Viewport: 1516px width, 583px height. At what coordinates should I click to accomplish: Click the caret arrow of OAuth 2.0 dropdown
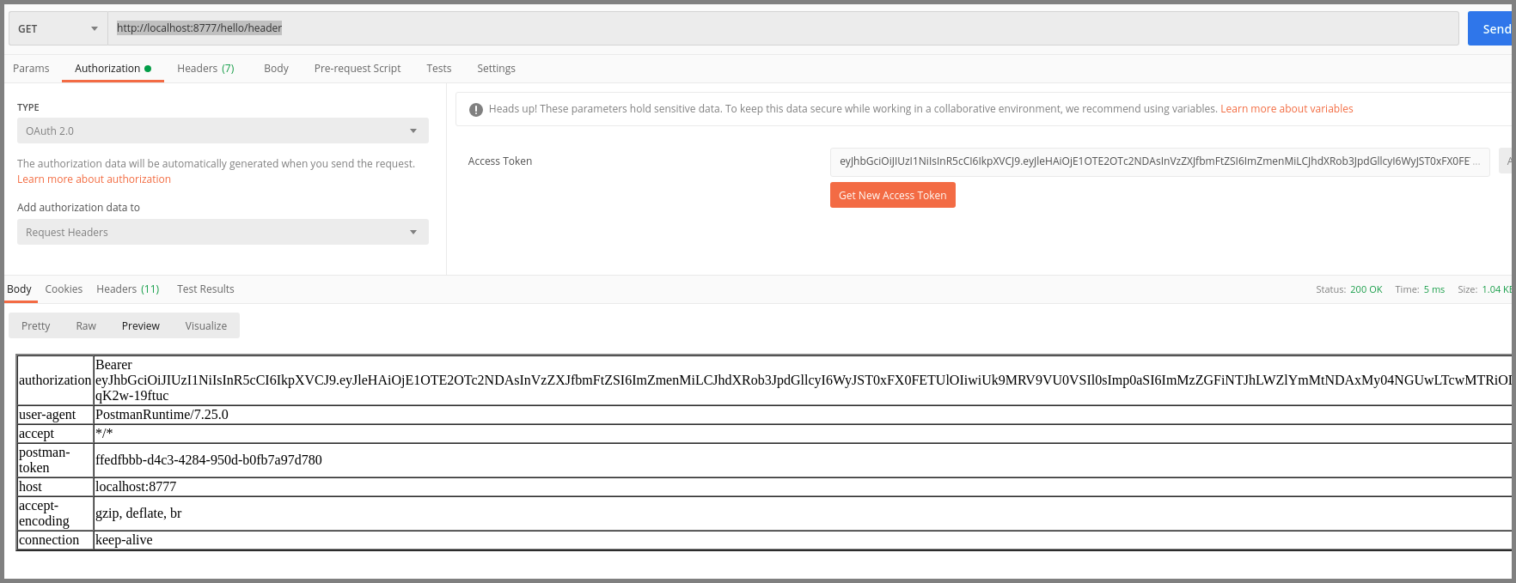click(x=413, y=131)
